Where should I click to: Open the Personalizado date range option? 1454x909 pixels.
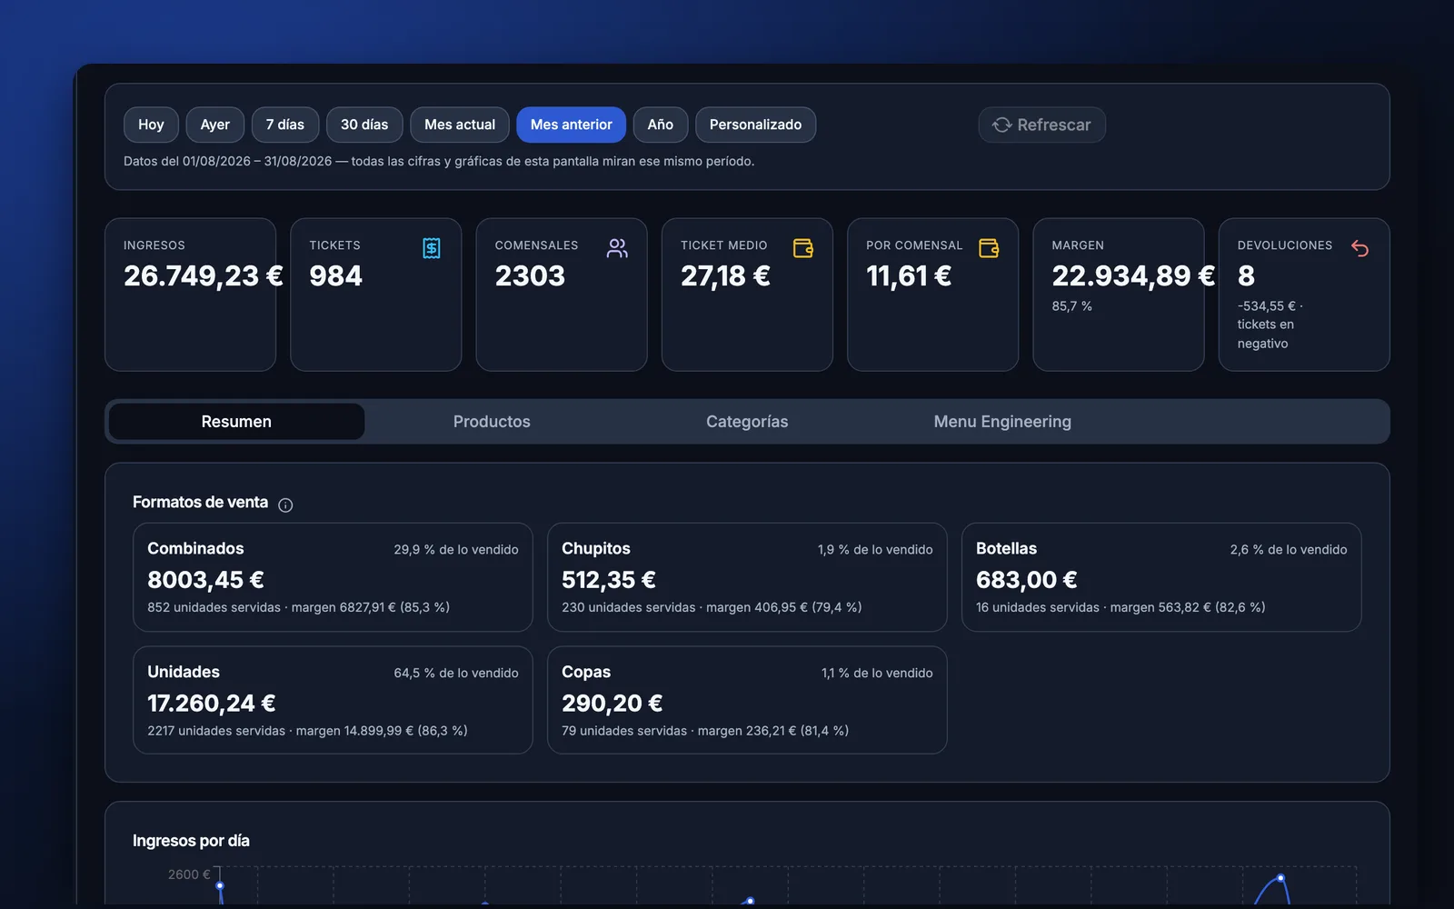click(x=755, y=125)
